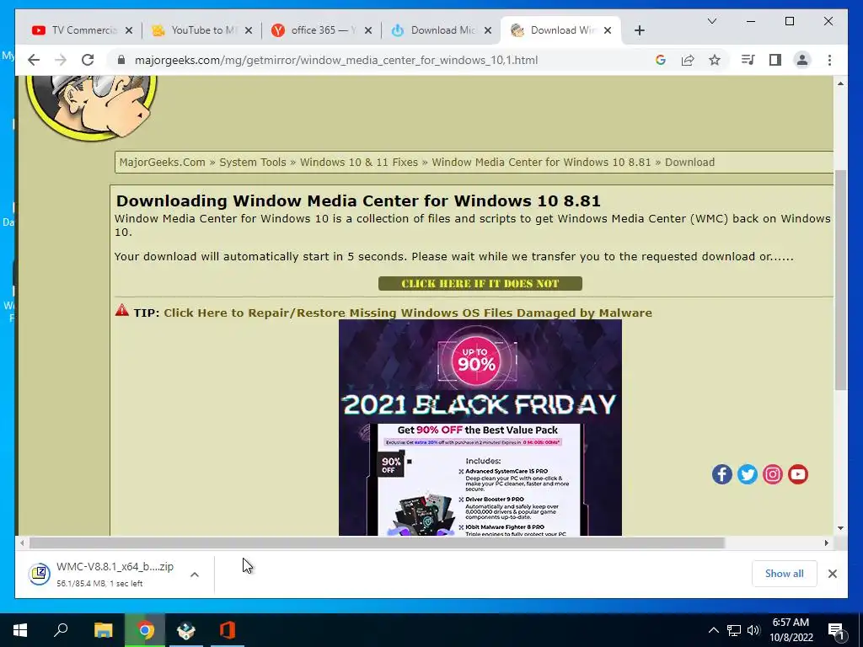Open Chrome's three-dot menu
863x647 pixels.
pos(829,60)
